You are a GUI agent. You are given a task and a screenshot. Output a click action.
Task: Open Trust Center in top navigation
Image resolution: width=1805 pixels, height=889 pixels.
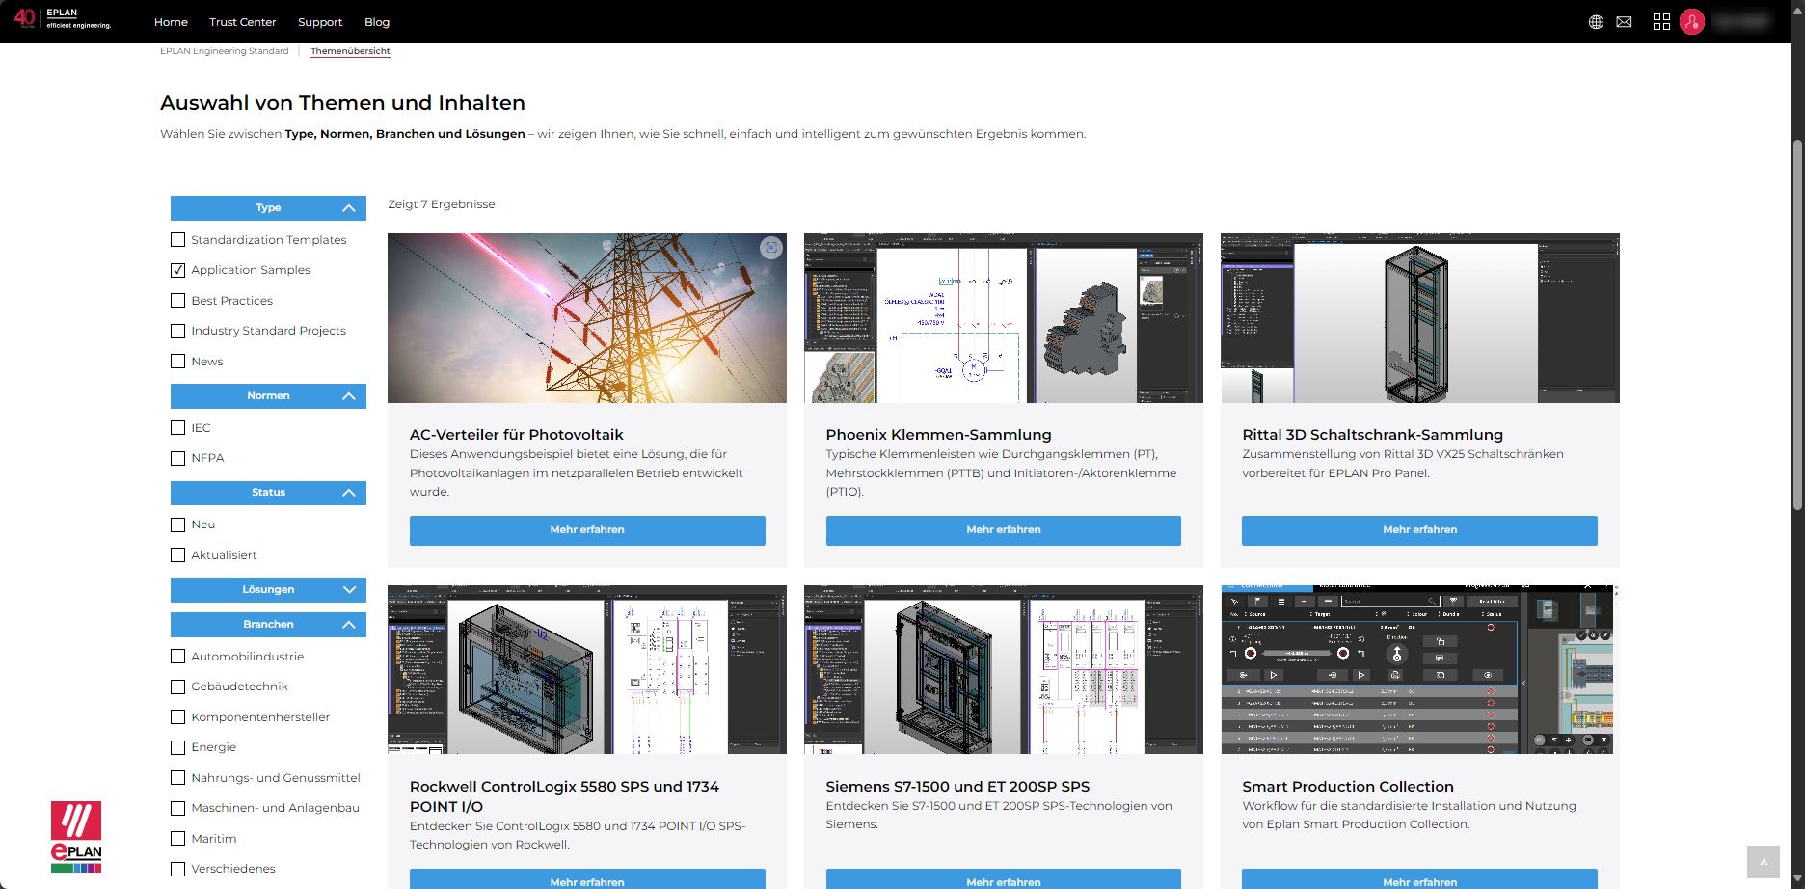[x=242, y=22]
